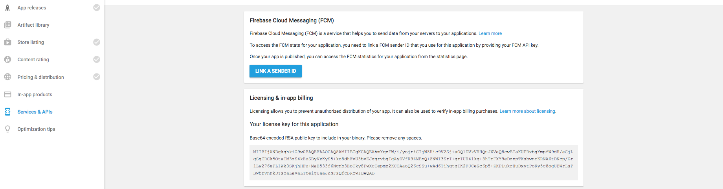Click the In-app products card icon
The height and width of the screenshot is (189, 723).
click(x=7, y=94)
